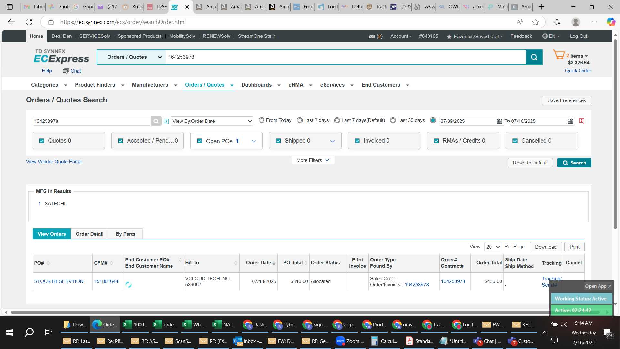Screen dimensions: 620x349
Task: Select the Last 30 days radio button
Action: click(393, 120)
